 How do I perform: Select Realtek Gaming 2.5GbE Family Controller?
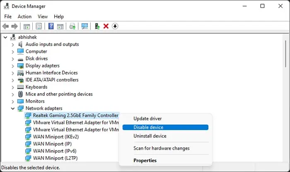tap(76, 115)
